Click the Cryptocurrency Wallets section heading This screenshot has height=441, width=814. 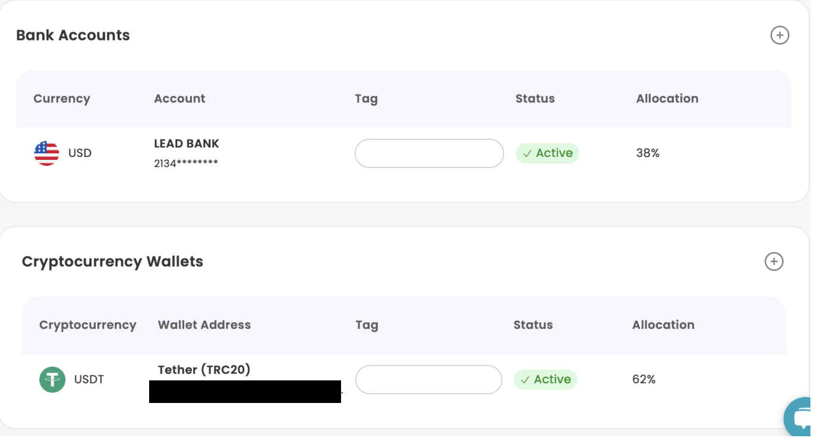(x=112, y=262)
